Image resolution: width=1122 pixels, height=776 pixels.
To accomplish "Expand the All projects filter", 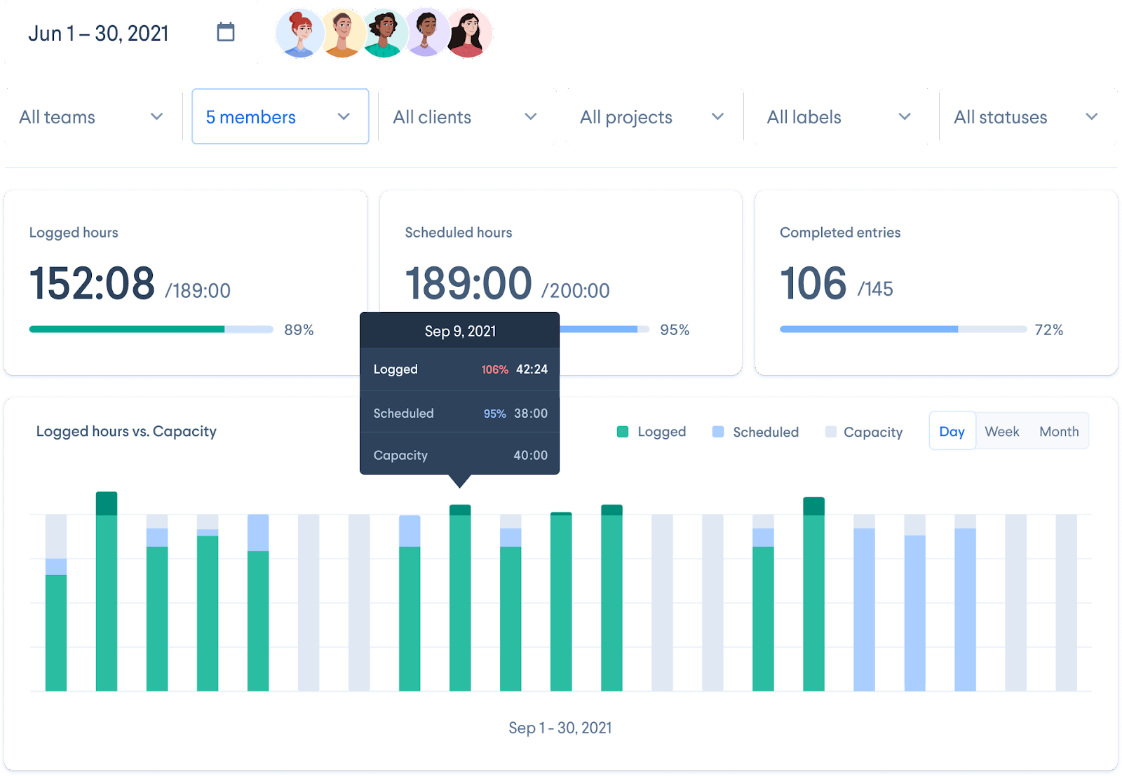I will point(654,116).
